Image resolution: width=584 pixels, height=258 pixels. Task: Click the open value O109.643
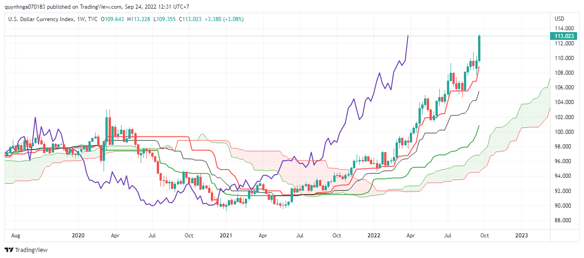(112, 19)
